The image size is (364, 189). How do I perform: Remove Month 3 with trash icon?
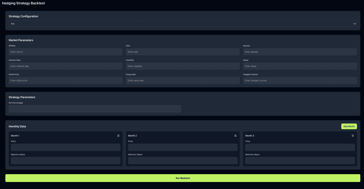coord(352,136)
